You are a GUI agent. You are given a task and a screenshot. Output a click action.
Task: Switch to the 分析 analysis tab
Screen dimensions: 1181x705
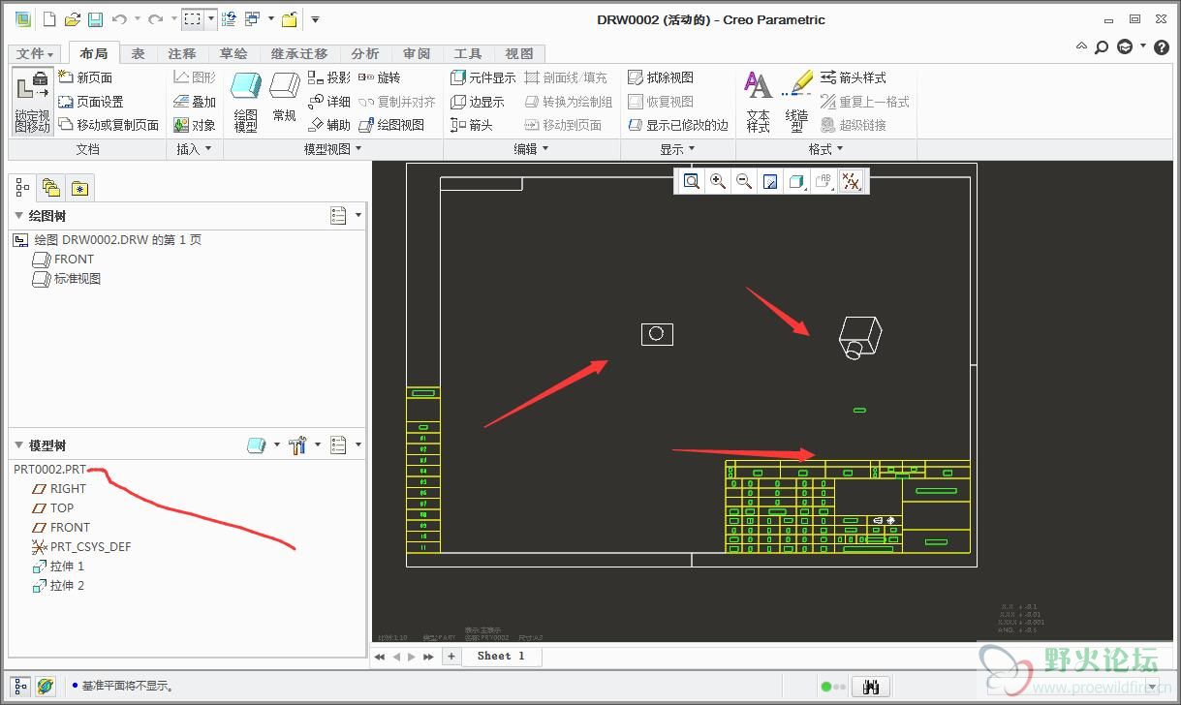pyautogui.click(x=365, y=54)
